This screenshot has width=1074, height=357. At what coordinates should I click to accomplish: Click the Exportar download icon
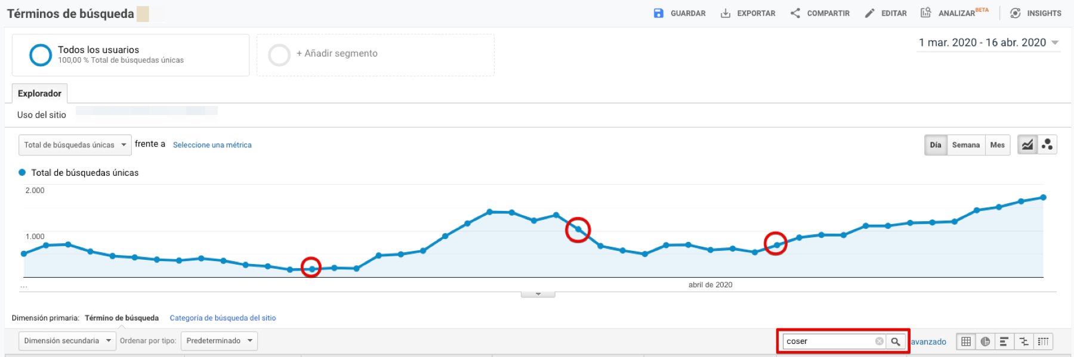click(726, 13)
